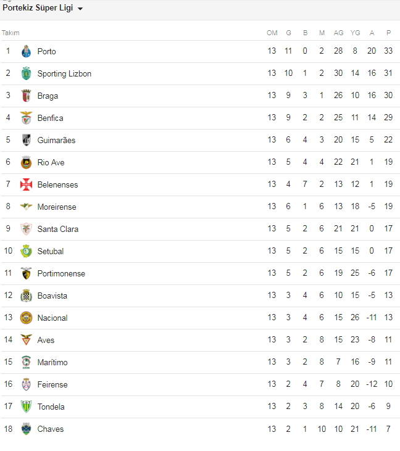Click the Rio Ave club crest
The width and height of the screenshot is (400, 451).
tap(26, 162)
